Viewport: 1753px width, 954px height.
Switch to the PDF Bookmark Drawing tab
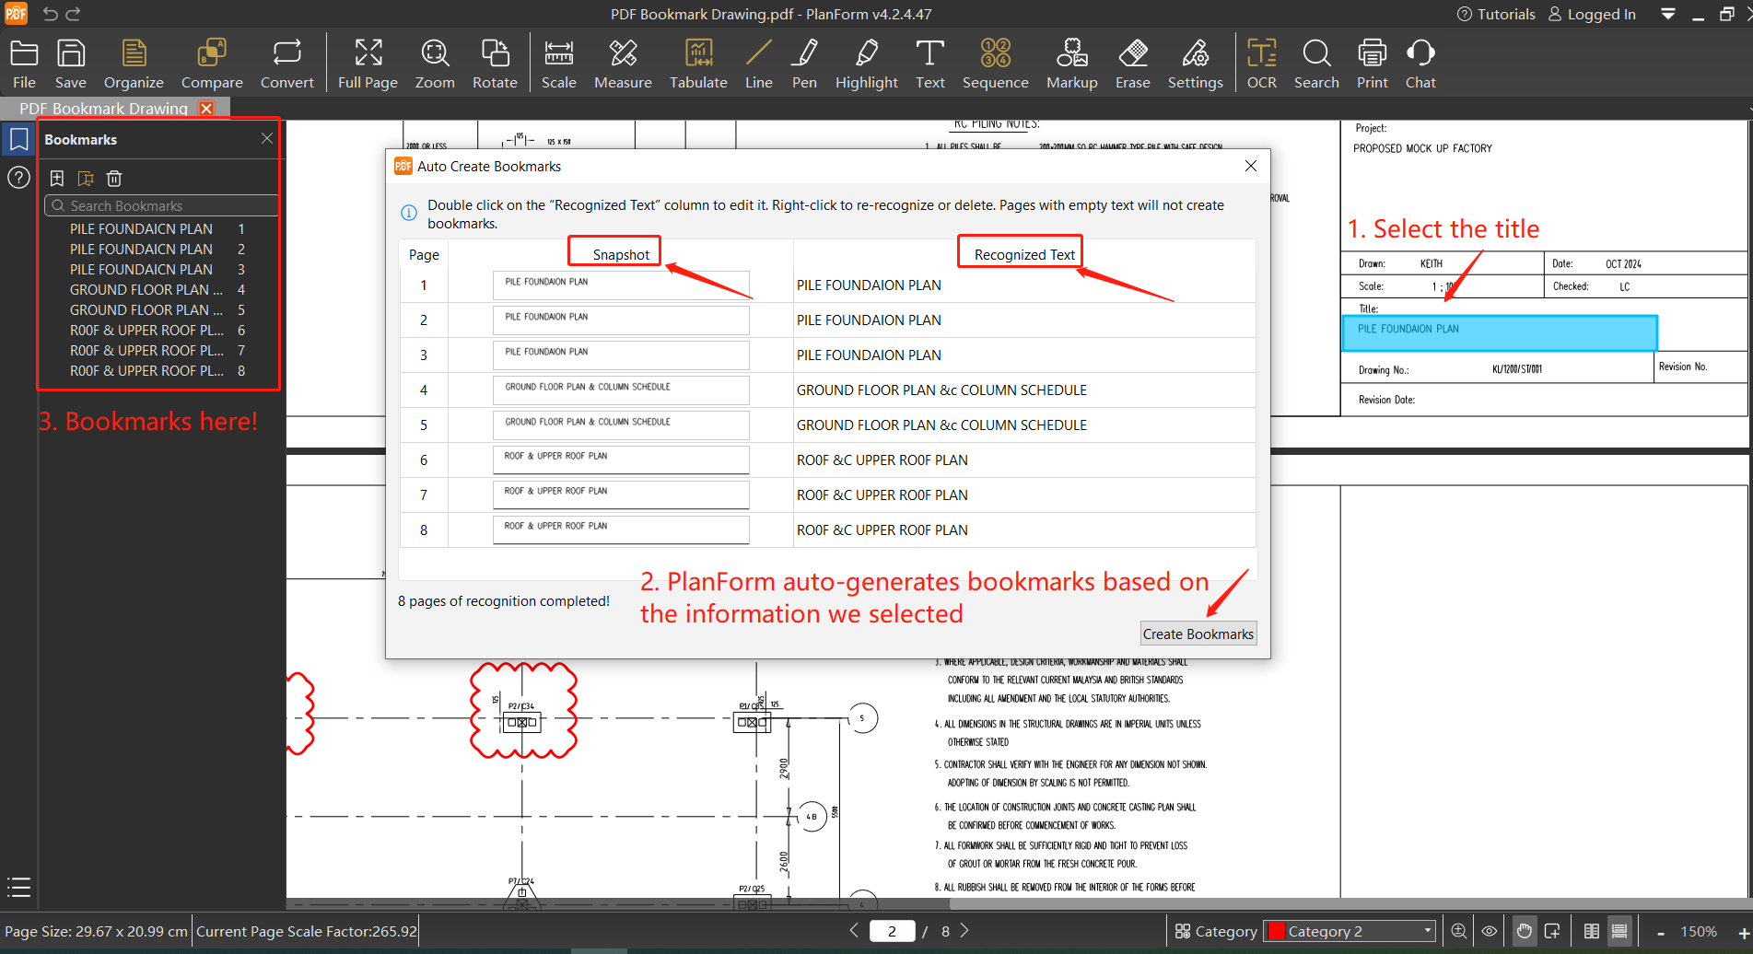coord(103,109)
